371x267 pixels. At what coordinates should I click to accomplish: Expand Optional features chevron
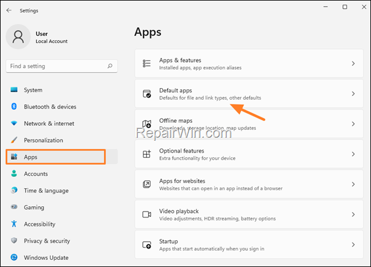coord(353,154)
